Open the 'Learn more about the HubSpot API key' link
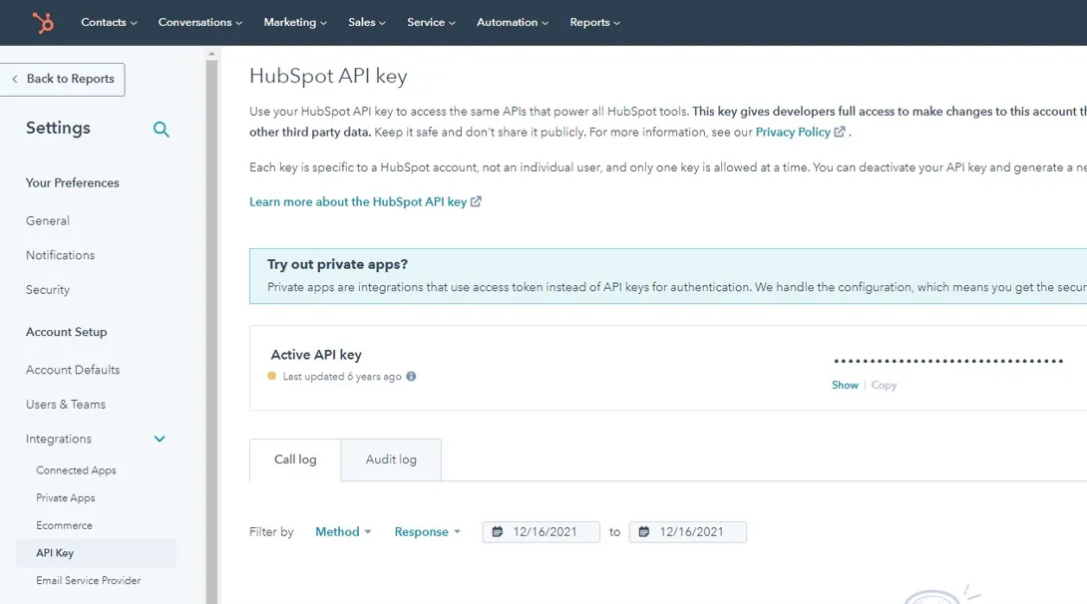This screenshot has height=604, width=1087. click(x=359, y=200)
